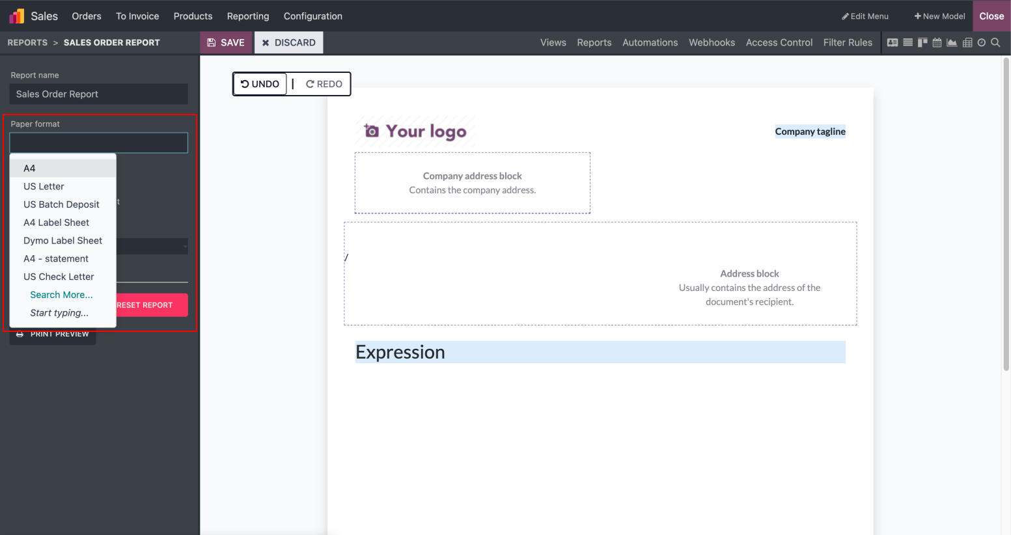Open the Search view magnifier icon
The width and height of the screenshot is (1011, 535).
[x=995, y=42]
